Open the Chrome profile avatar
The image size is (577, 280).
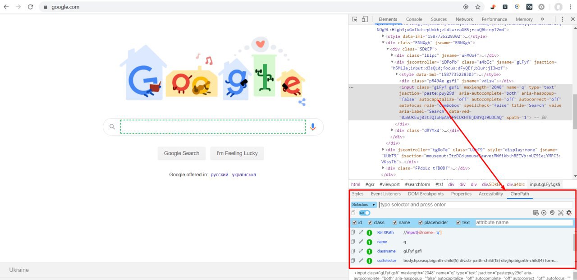click(x=559, y=7)
